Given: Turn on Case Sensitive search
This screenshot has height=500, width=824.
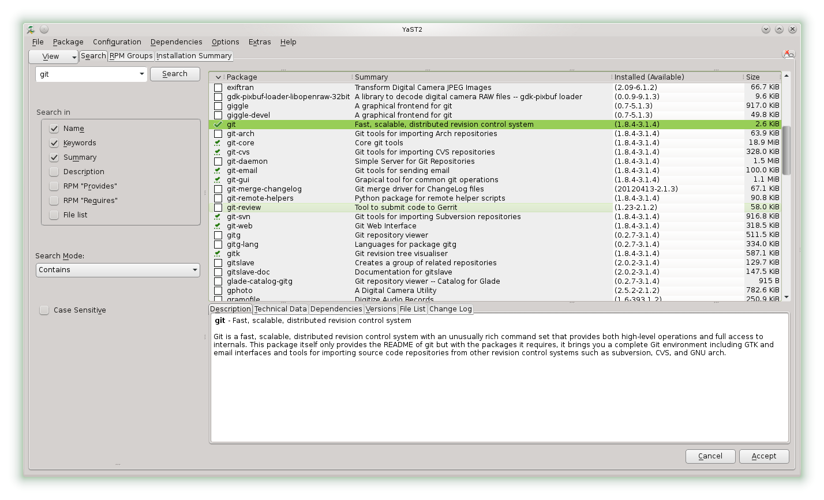Looking at the screenshot, I should 44,310.
